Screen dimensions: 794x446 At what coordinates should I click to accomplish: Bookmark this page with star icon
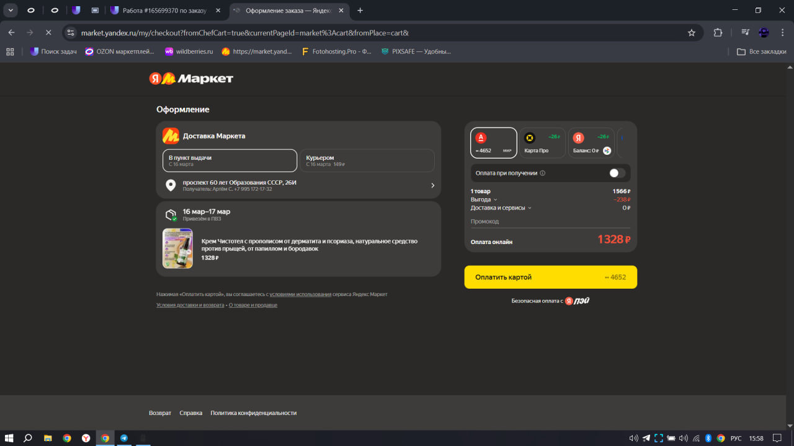[x=692, y=33]
